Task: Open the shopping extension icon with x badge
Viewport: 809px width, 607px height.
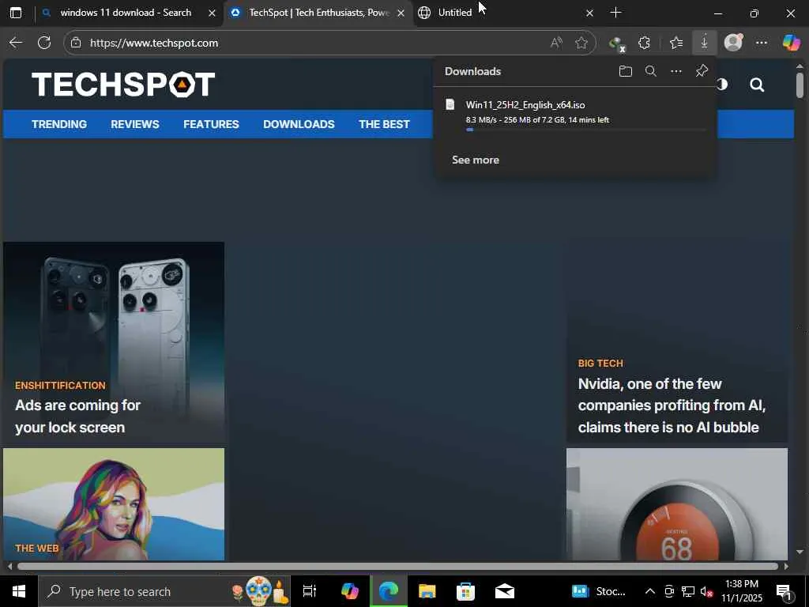Action: click(616, 43)
